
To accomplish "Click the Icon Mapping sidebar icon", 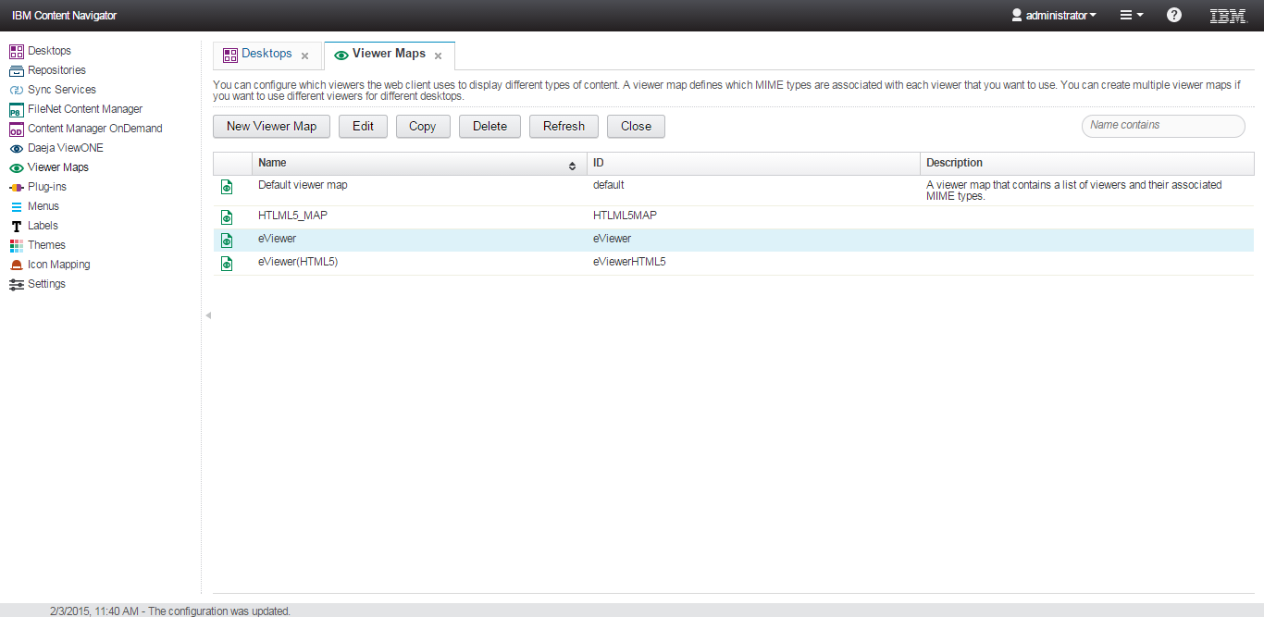I will (x=16, y=265).
